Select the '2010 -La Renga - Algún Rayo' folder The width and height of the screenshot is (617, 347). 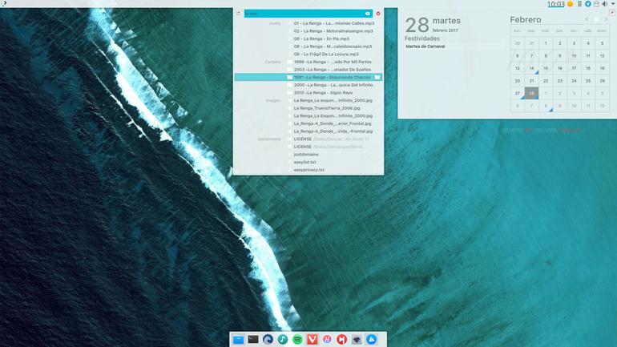coord(323,93)
